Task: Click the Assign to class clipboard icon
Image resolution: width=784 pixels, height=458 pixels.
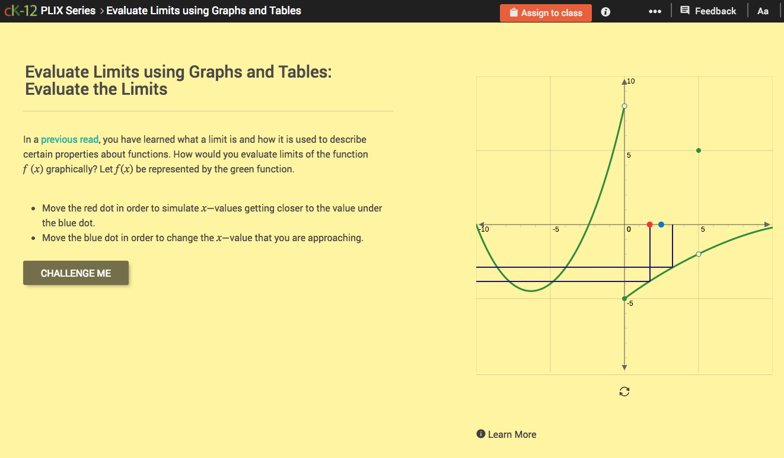Action: (515, 12)
